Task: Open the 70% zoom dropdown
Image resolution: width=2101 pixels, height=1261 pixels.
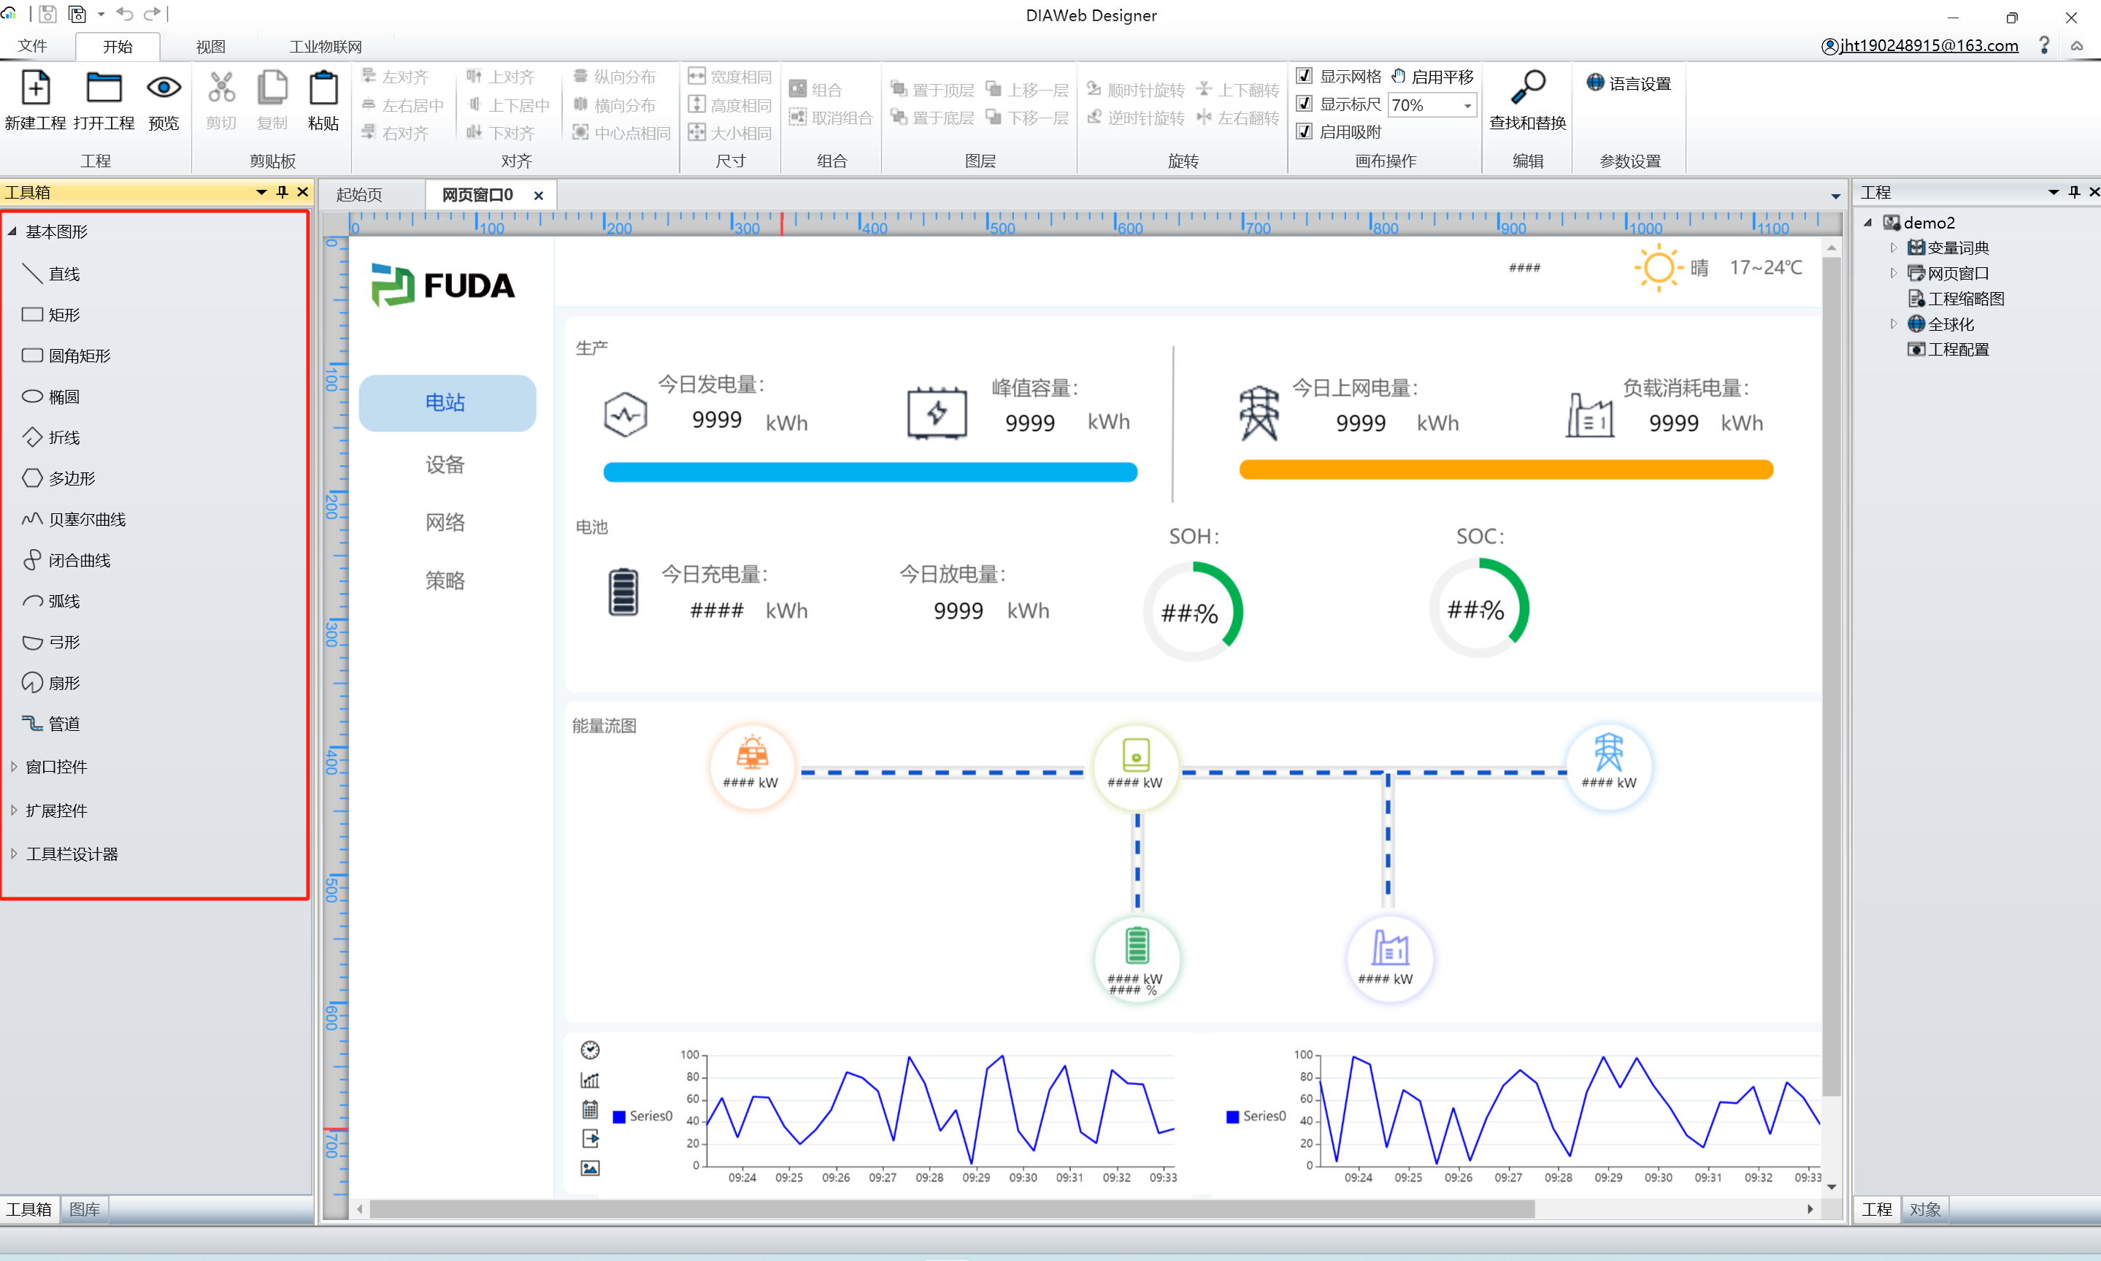Action: point(1467,105)
